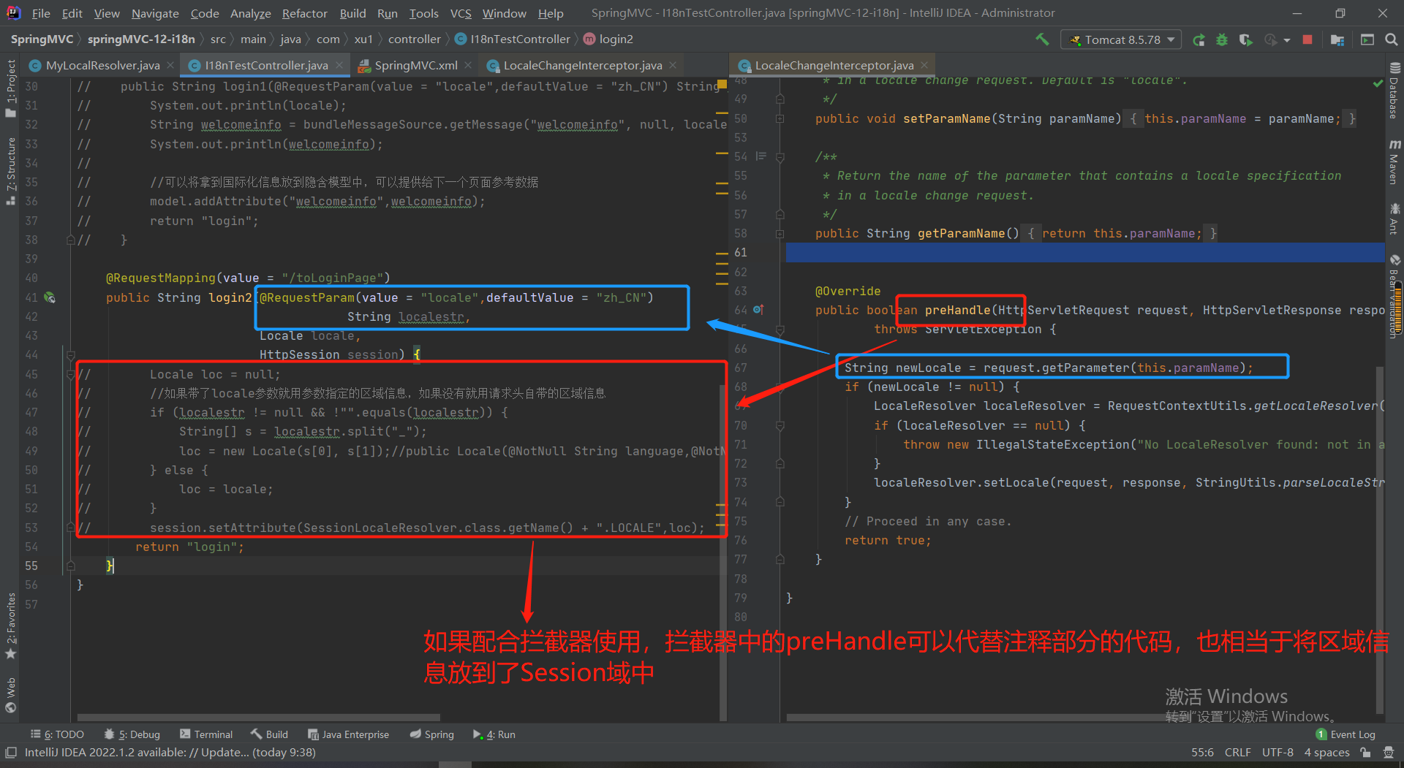Open the File menu
Viewport: 1404px width, 768px height.
(x=41, y=13)
